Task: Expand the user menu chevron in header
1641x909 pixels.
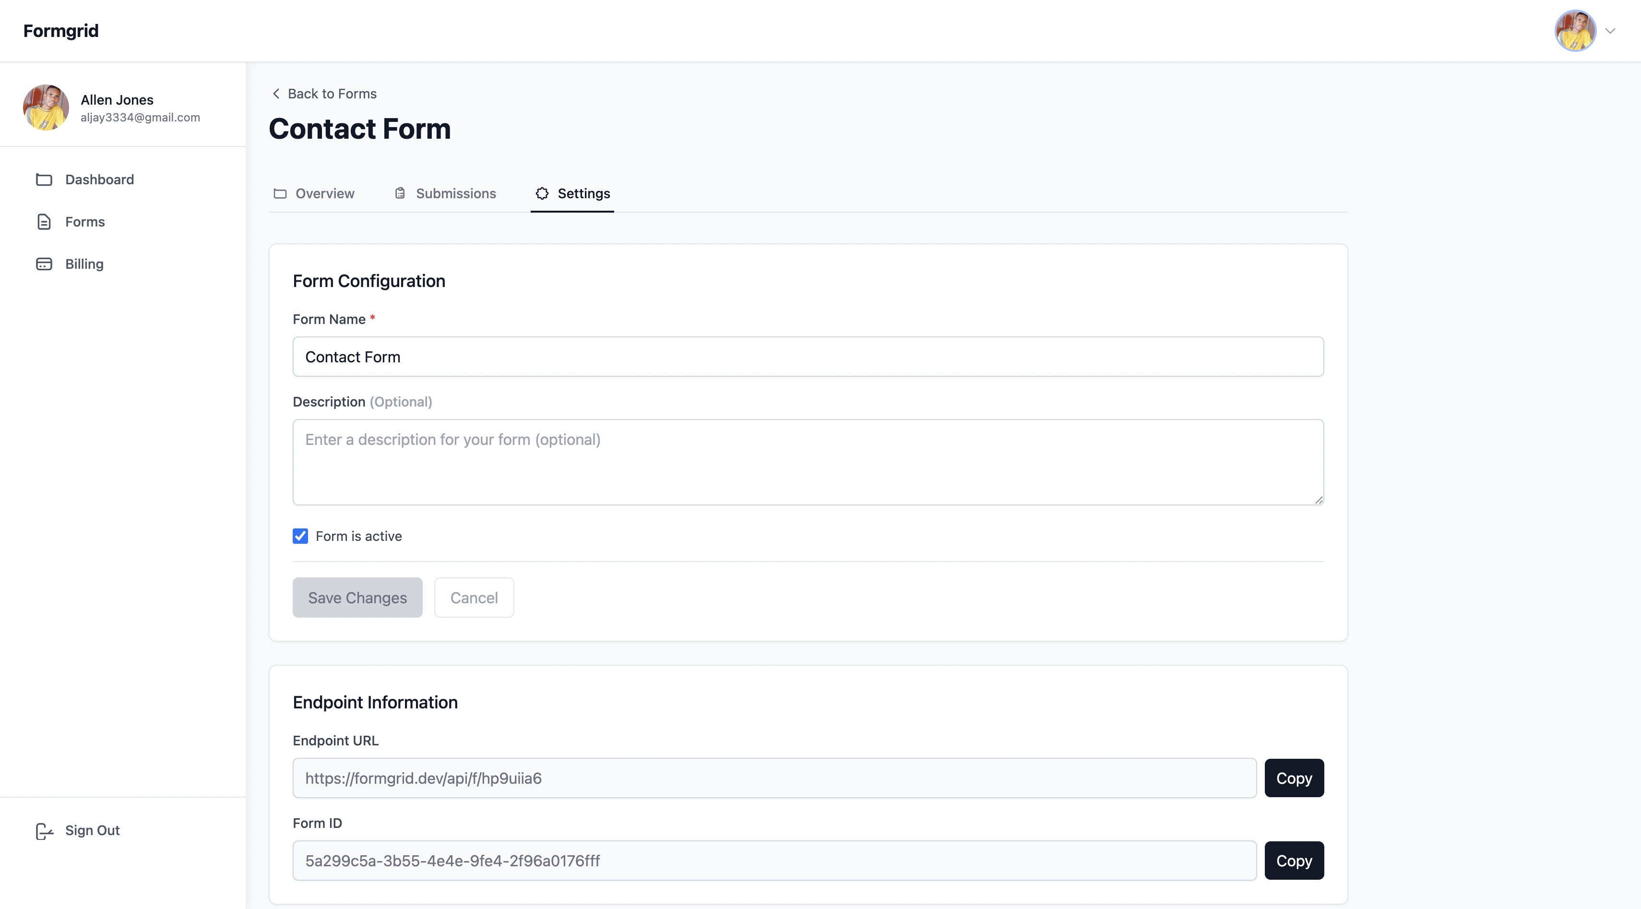Action: click(1610, 31)
